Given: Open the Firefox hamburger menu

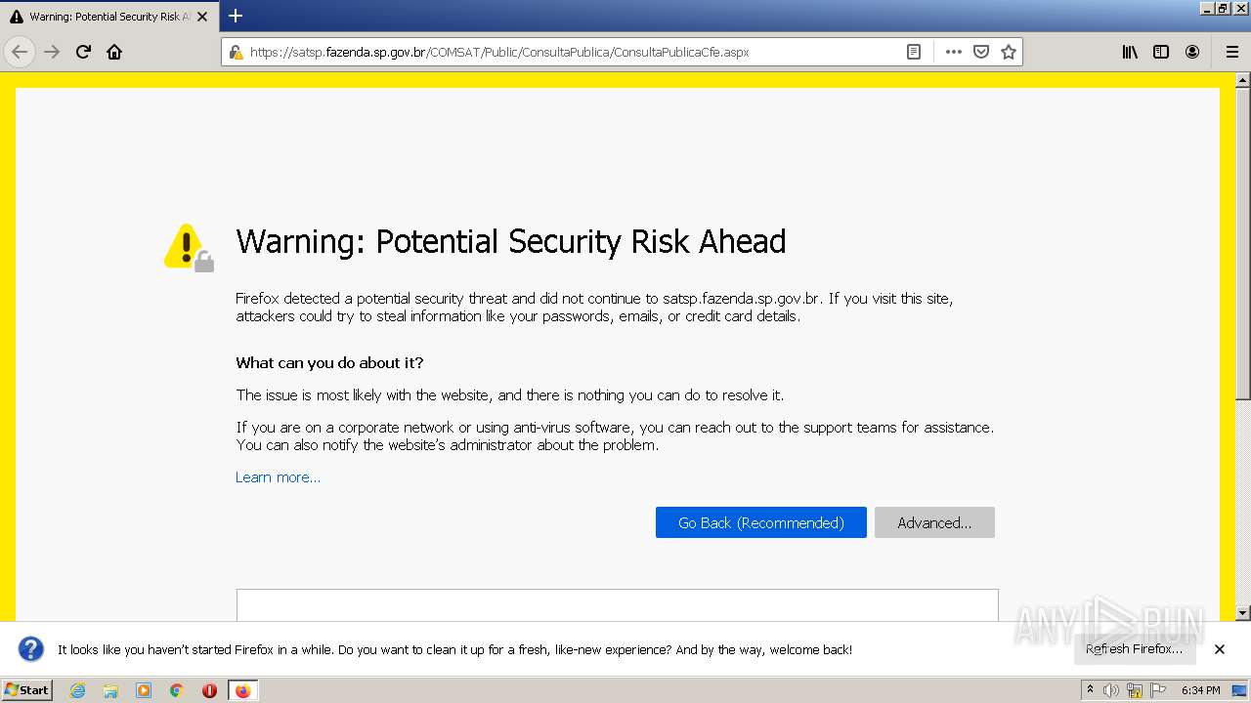Looking at the screenshot, I should click(x=1231, y=52).
